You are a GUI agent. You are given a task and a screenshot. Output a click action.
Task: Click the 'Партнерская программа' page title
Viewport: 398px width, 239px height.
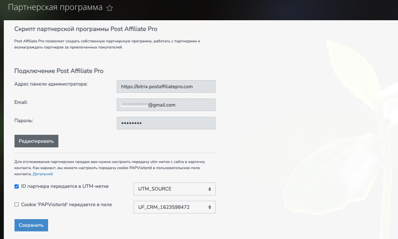55,8
